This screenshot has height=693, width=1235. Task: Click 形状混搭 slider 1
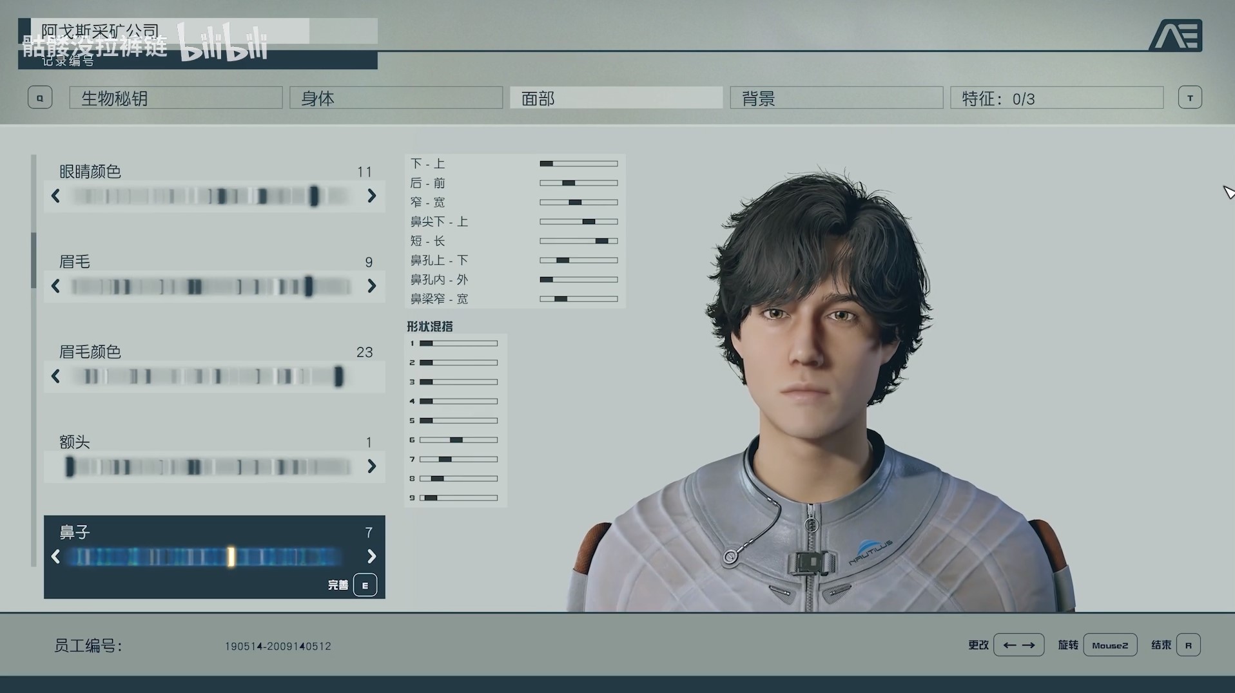[458, 343]
